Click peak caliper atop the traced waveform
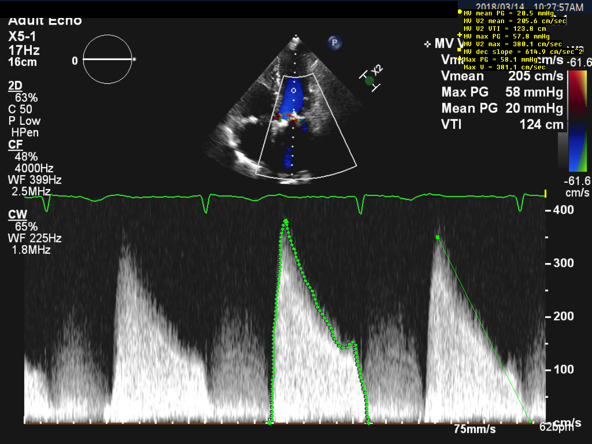Viewport: 592px width, 444px height. 286,221
